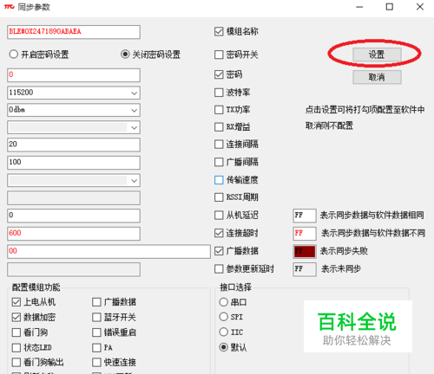Click the disabled parameter update delay field
434x374 pixels.
74,269
